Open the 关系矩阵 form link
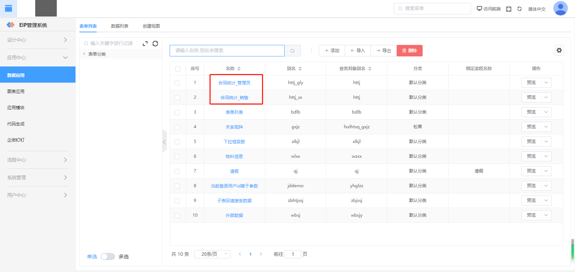Screen dimensions: 575x272 point(234,127)
